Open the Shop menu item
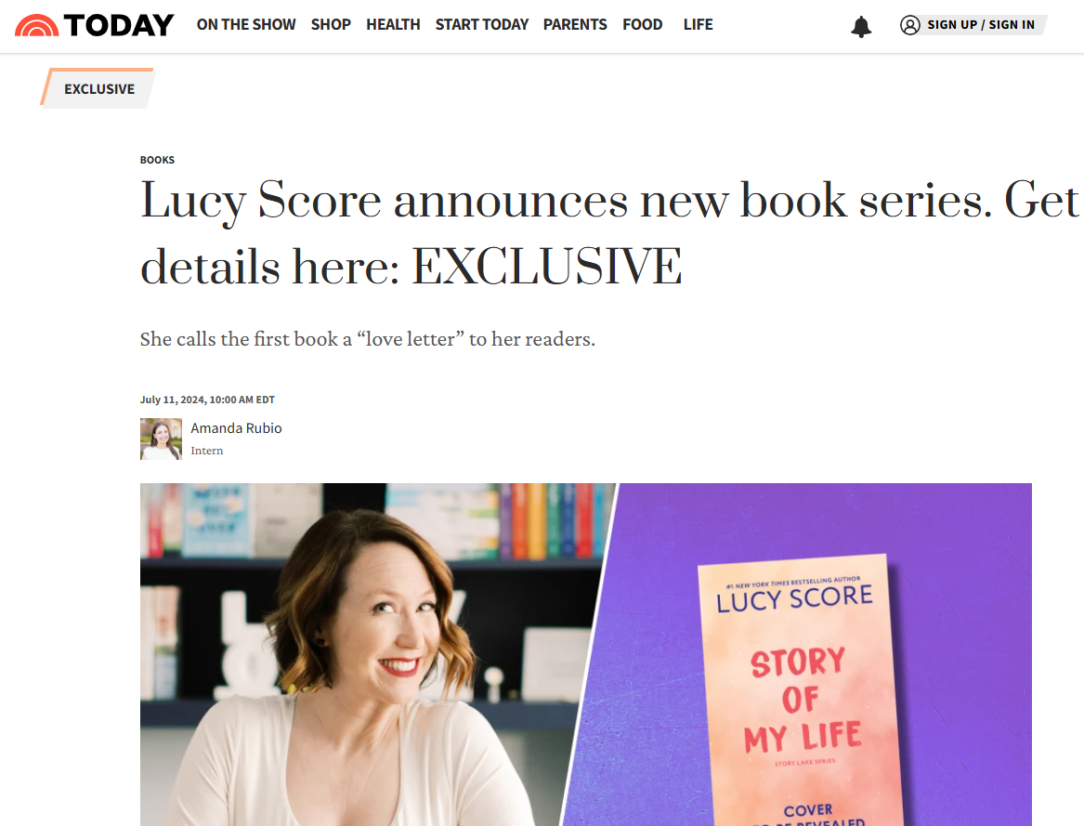 [x=331, y=25]
